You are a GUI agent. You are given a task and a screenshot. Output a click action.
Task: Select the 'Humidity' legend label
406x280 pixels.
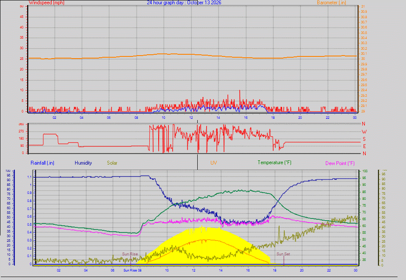[83, 163]
